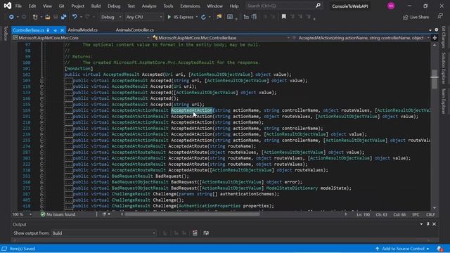
Task: Click the Live Share icon
Action: pos(405,17)
